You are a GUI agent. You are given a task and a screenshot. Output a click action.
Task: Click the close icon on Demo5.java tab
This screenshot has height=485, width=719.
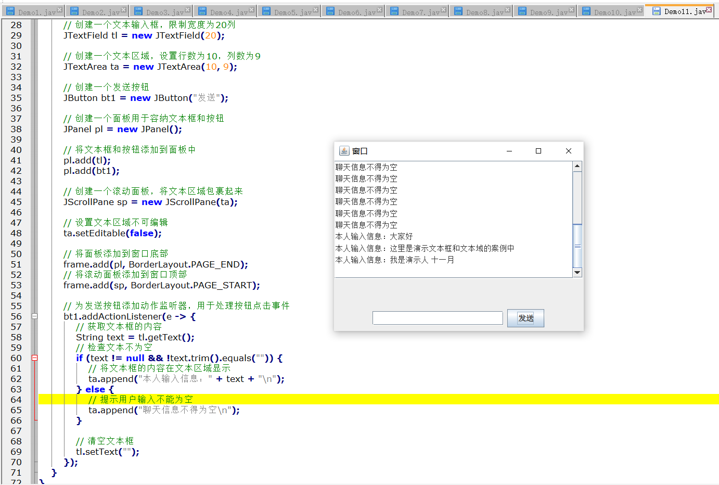[x=316, y=10]
